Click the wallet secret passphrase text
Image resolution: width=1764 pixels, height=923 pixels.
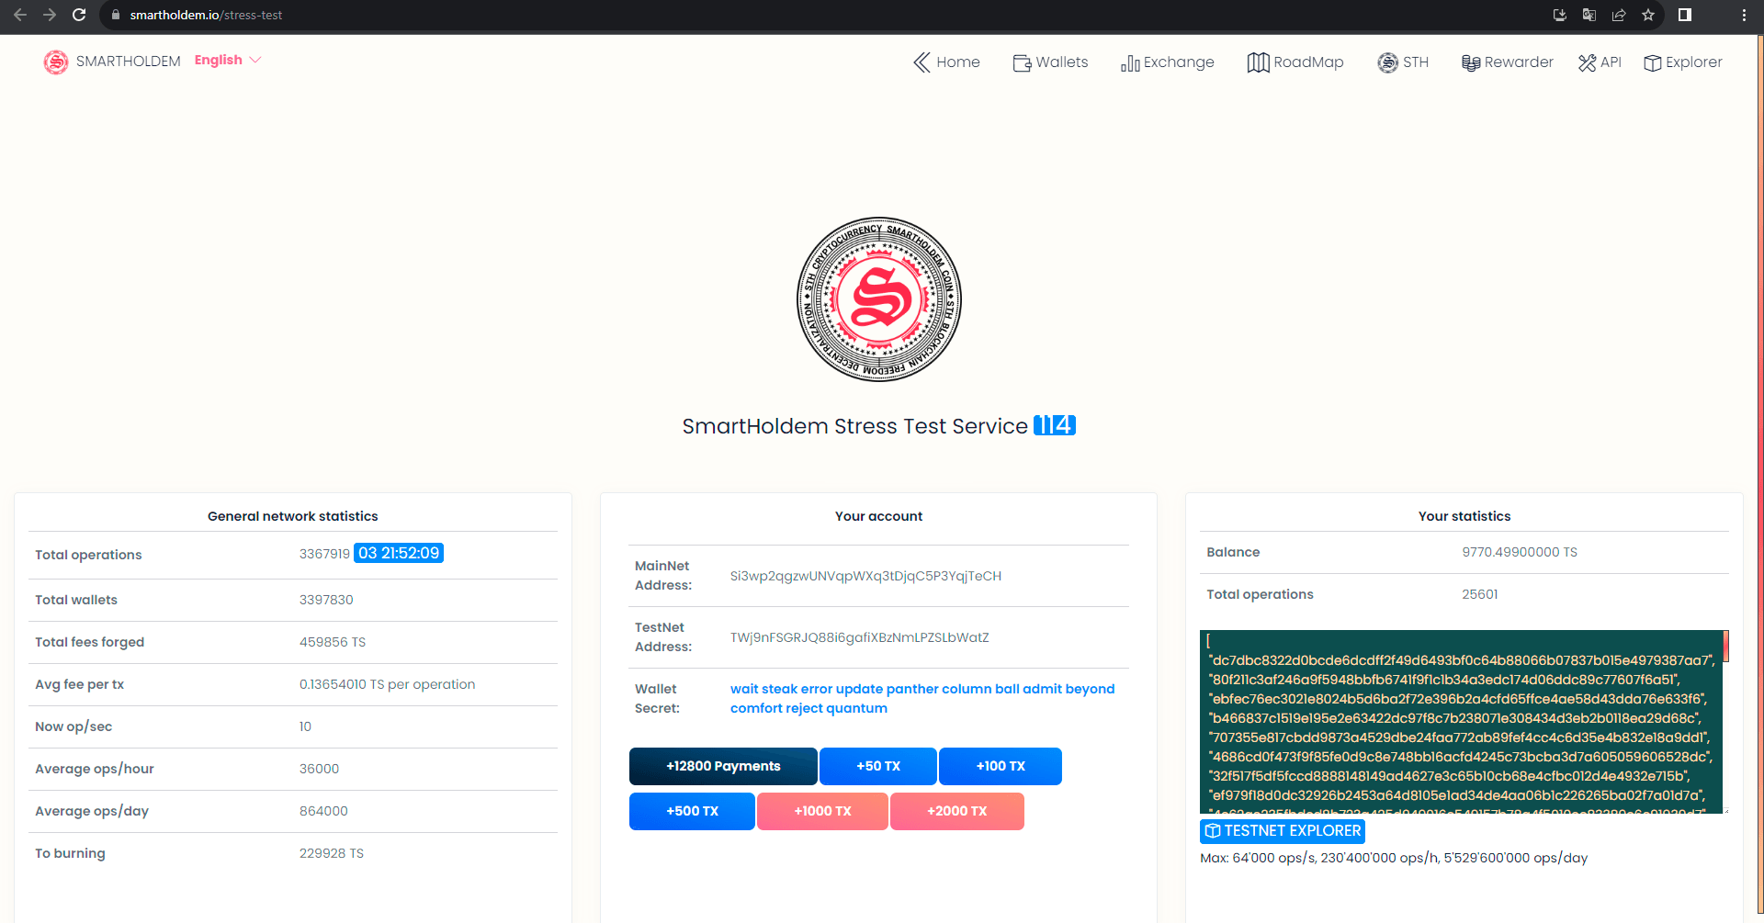point(922,698)
